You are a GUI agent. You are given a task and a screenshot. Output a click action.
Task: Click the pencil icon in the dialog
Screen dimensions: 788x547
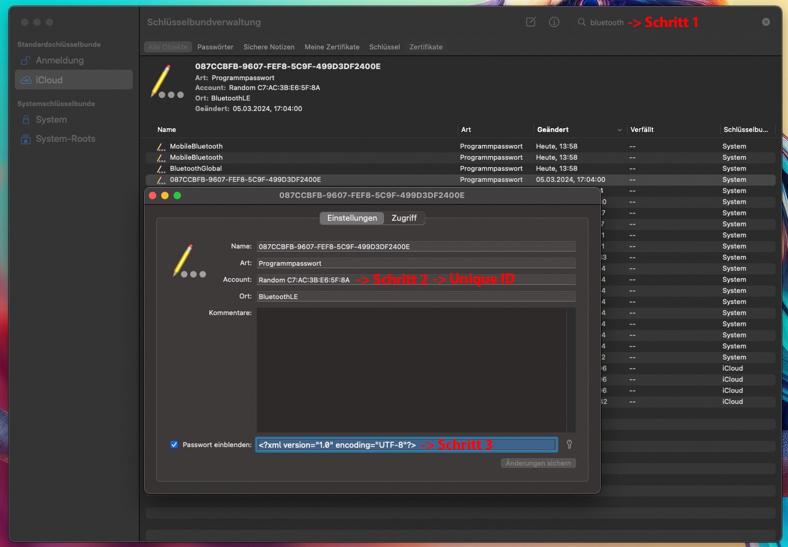pyautogui.click(x=188, y=261)
